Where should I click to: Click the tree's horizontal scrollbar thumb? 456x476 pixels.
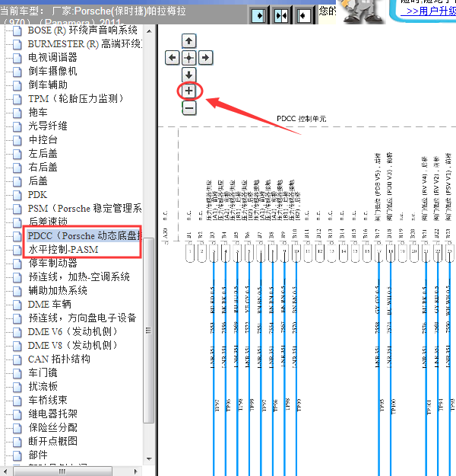62,471
